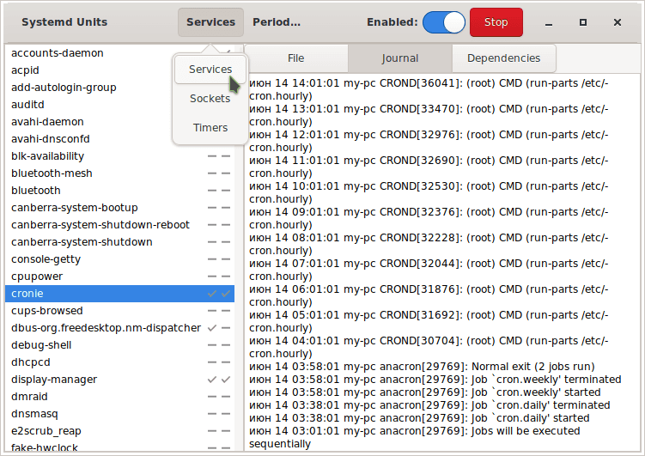Select blk-availability unit
645x456 pixels.
[x=119, y=156]
